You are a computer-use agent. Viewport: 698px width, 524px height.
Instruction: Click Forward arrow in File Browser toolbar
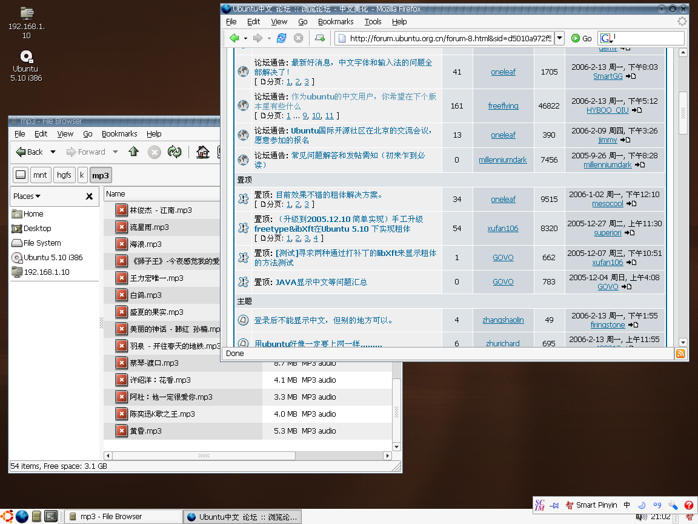click(86, 152)
